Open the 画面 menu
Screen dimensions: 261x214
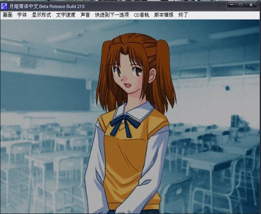pyautogui.click(x=8, y=15)
